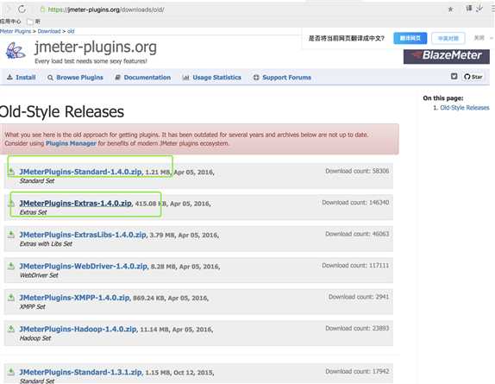Open browser downloads arrow icon
The height and width of the screenshot is (384, 495).
(x=479, y=9)
